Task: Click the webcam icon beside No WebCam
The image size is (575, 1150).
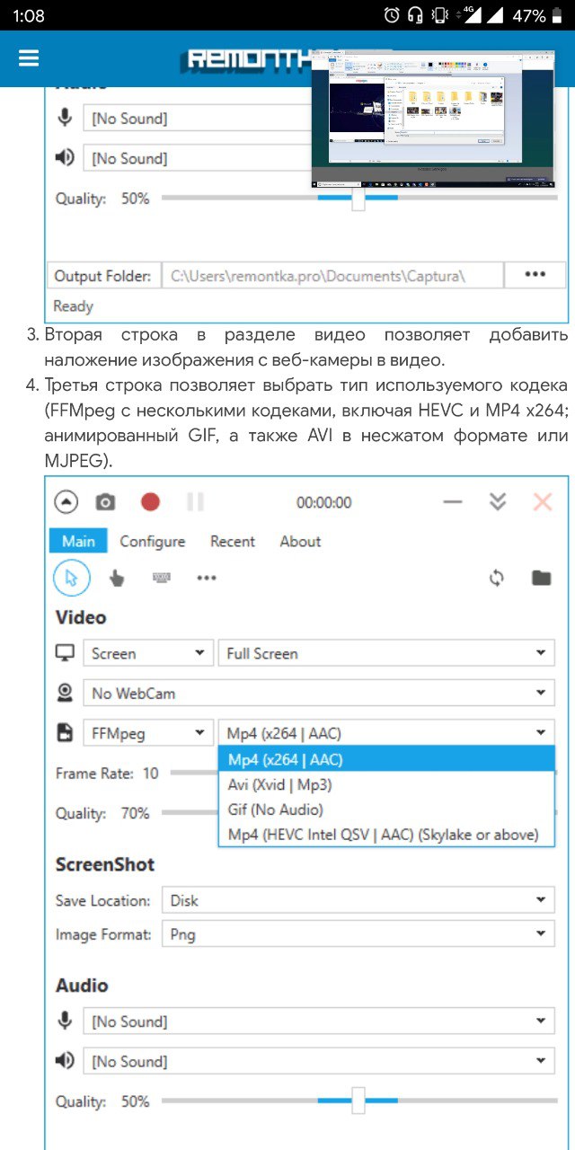Action: tap(65, 693)
